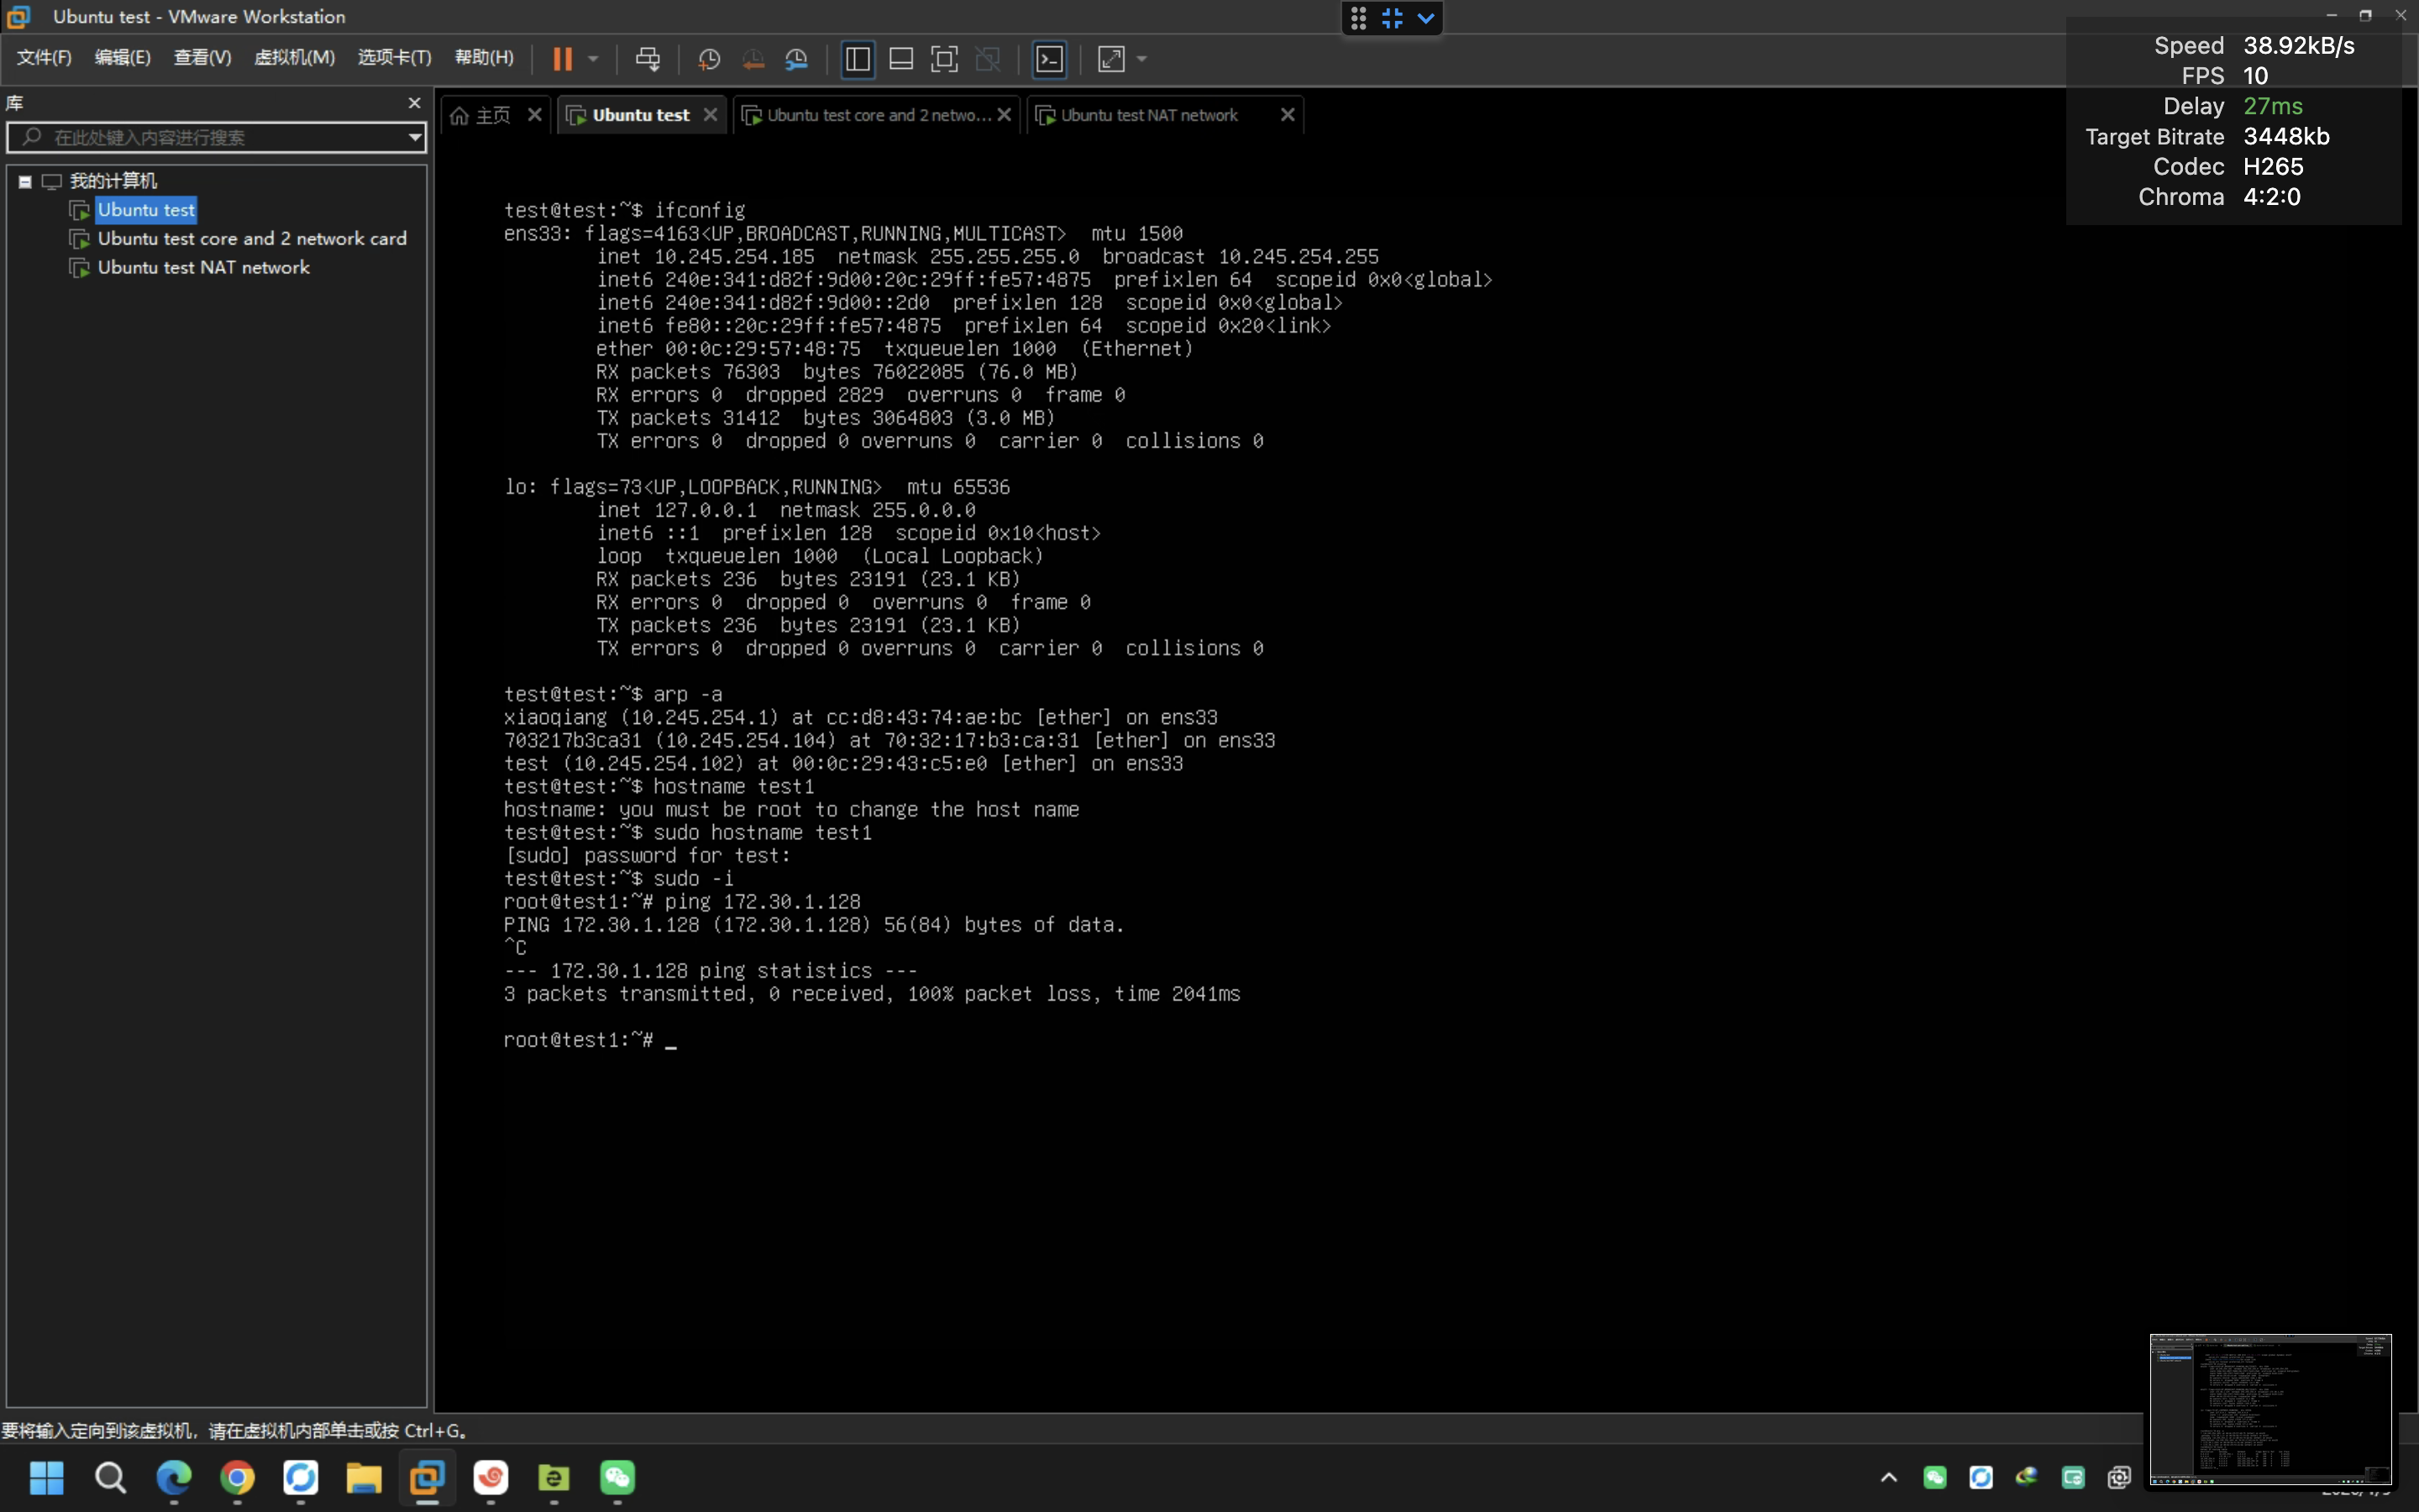
Task: Open the virtual machine console terminal icon
Action: tap(1050, 59)
